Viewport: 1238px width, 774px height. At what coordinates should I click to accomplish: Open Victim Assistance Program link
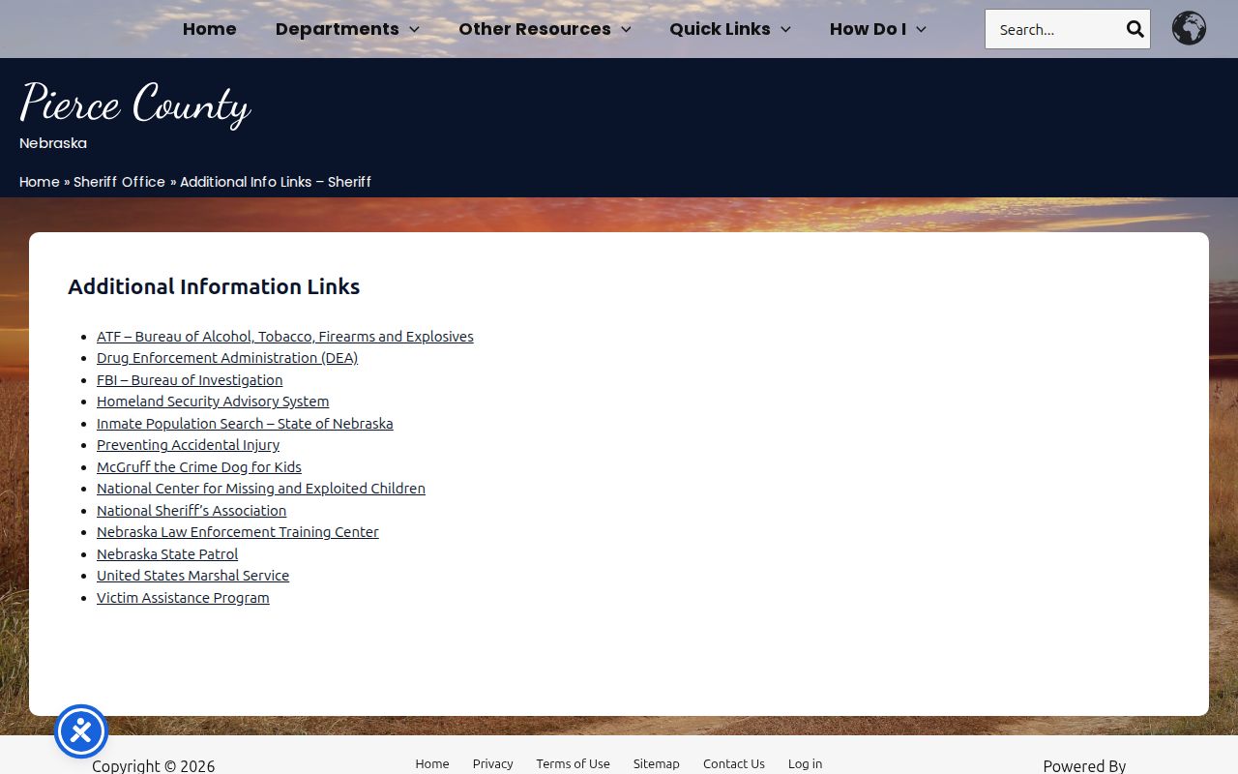click(183, 598)
